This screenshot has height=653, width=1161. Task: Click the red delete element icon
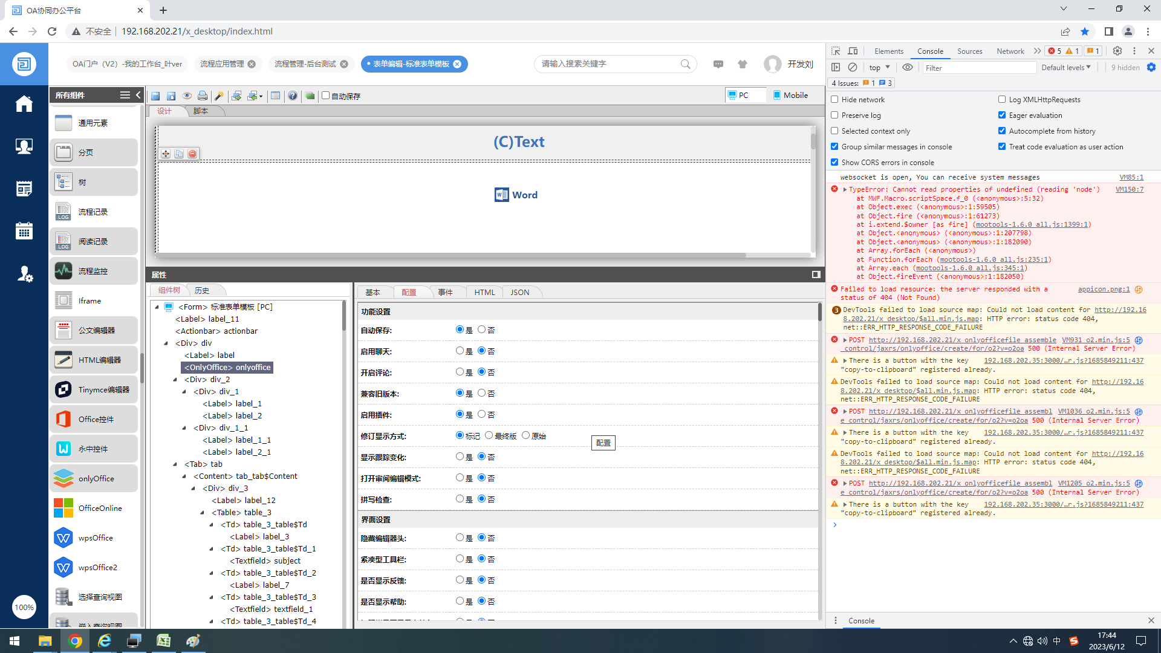[x=192, y=154]
